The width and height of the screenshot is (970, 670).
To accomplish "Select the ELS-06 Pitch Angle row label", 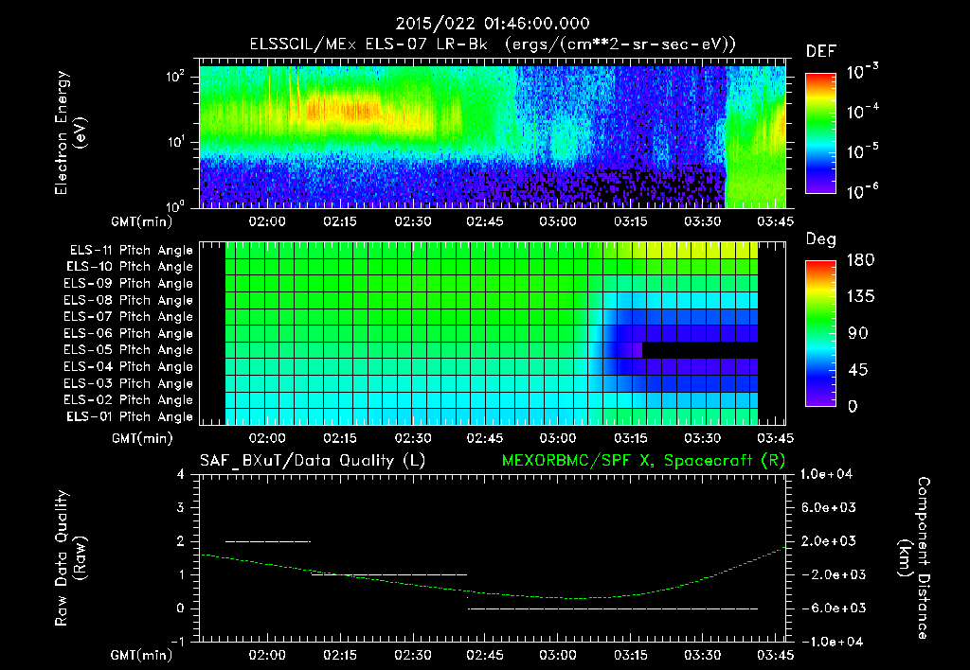I will point(129,333).
